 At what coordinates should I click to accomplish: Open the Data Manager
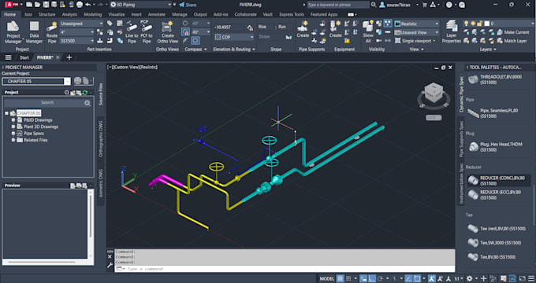tap(34, 32)
